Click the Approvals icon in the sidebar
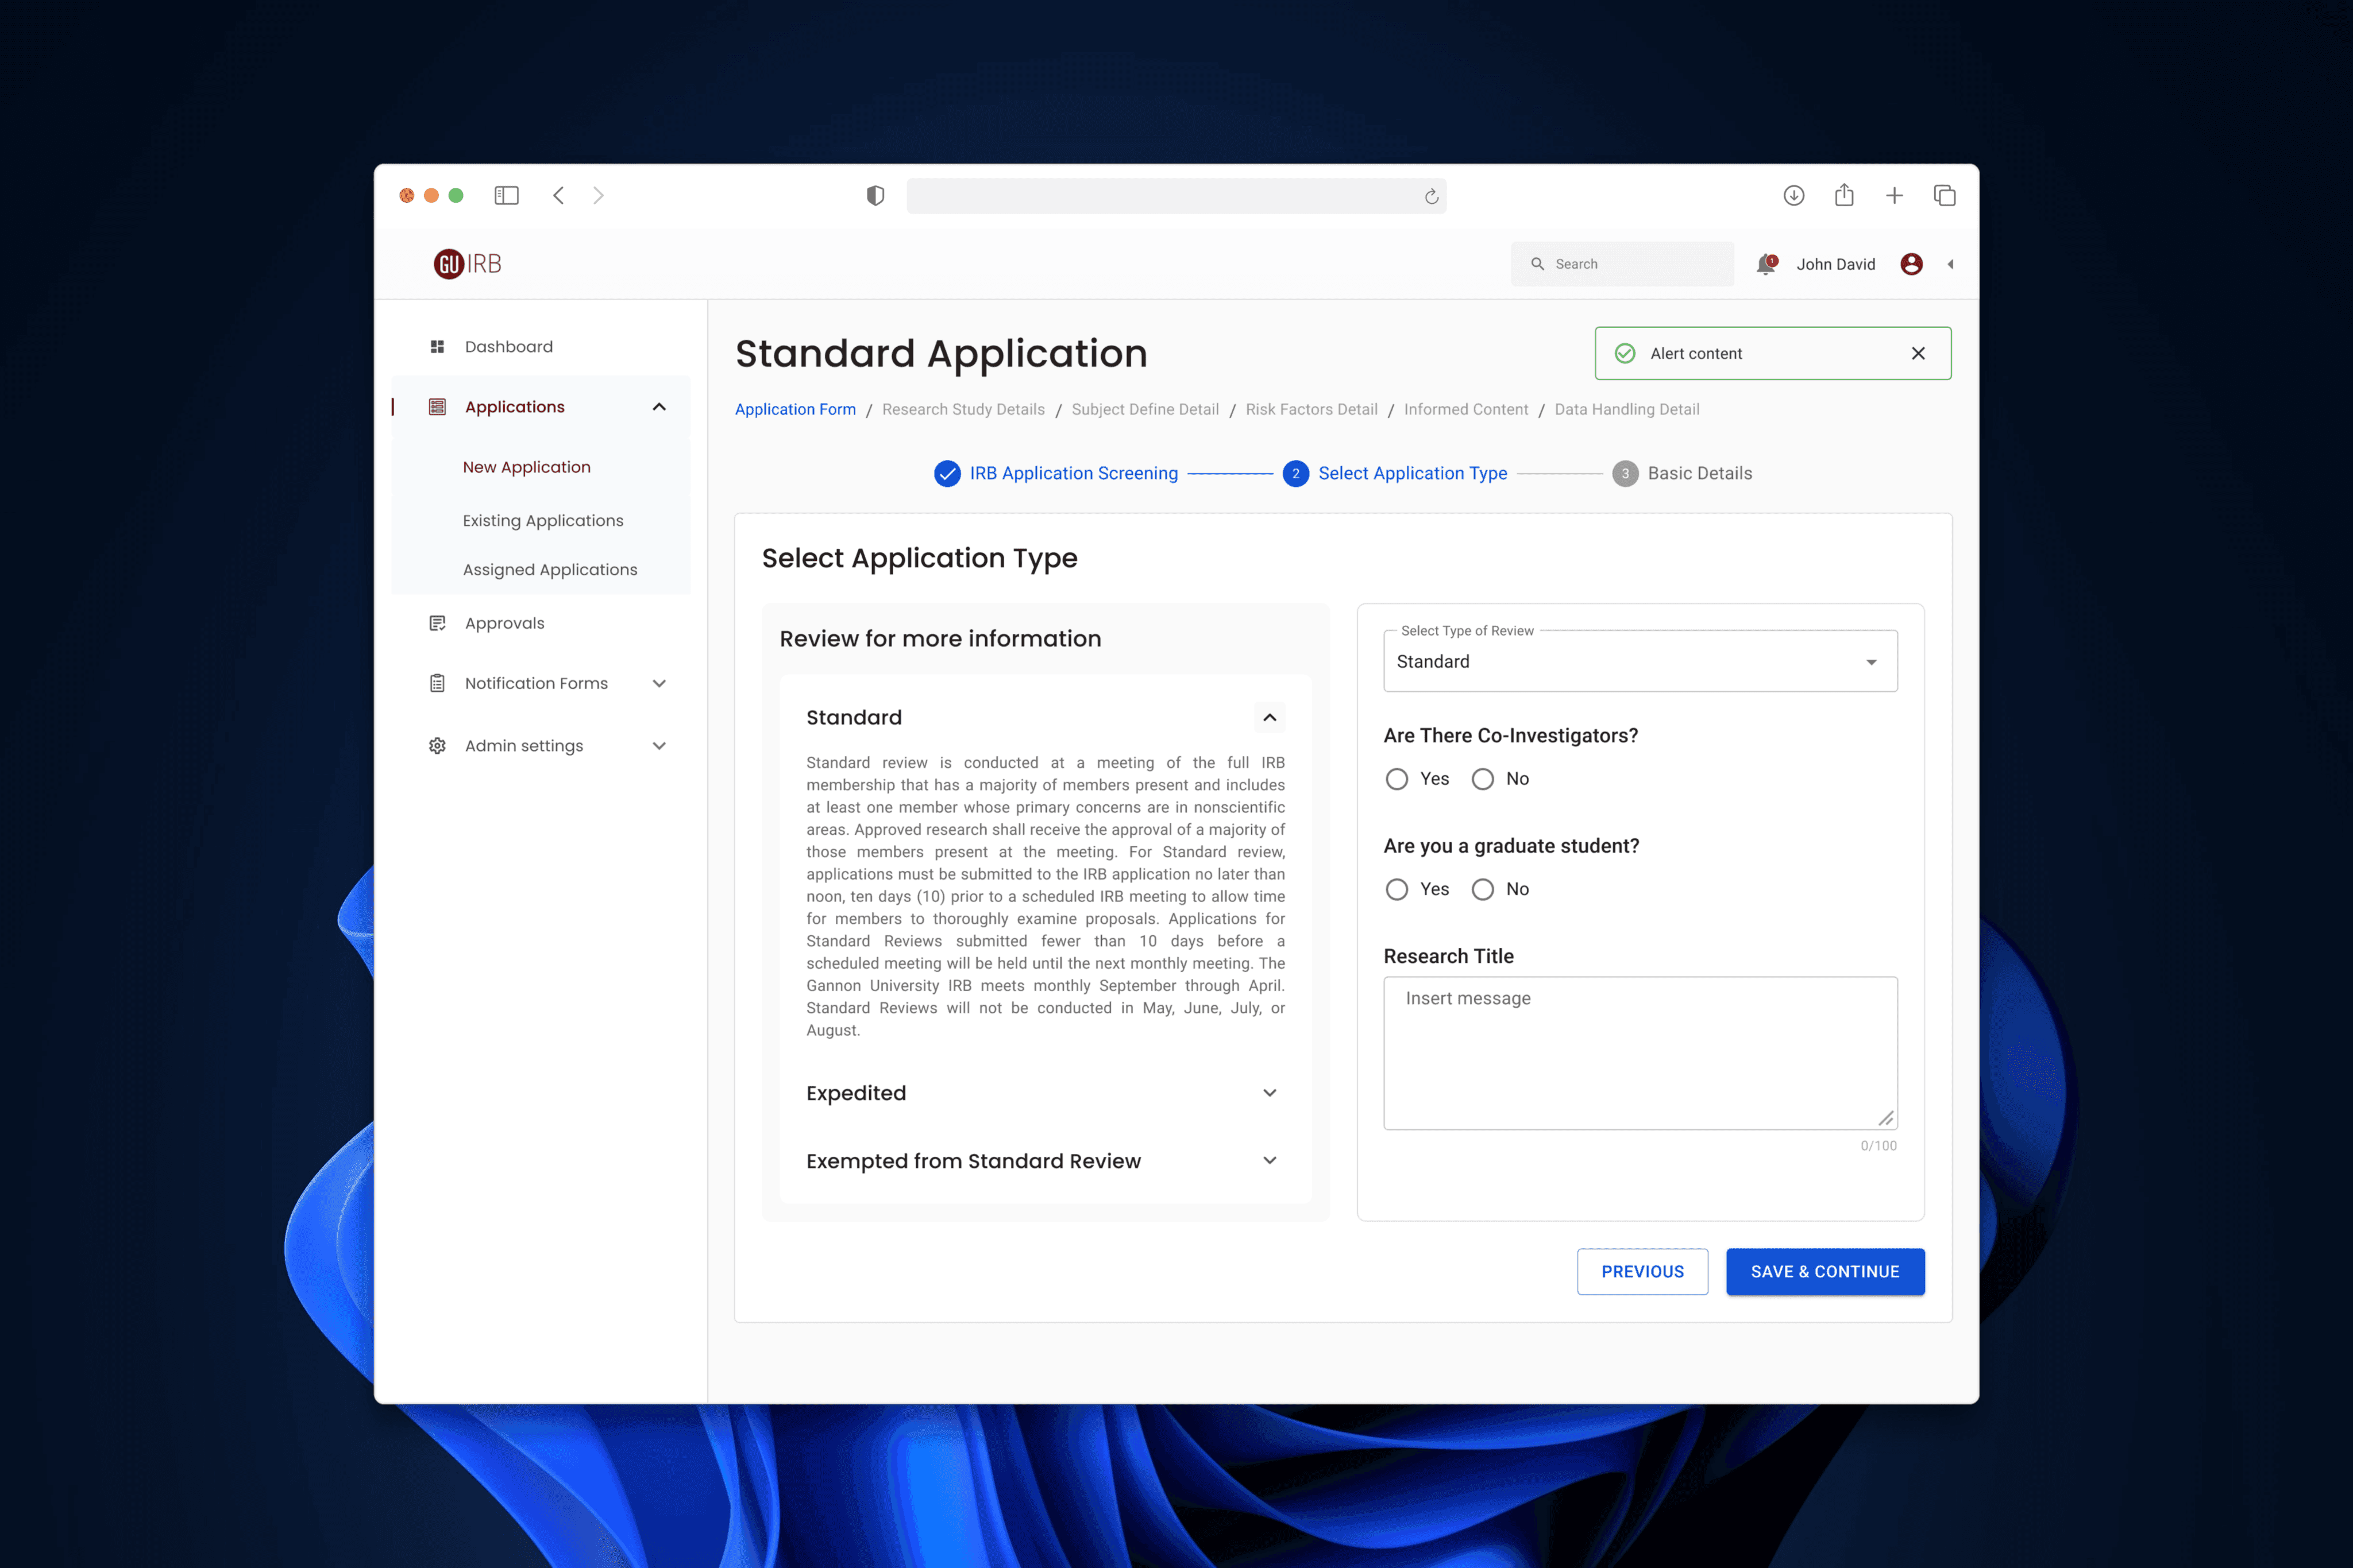This screenshot has height=1568, width=2353. [437, 623]
